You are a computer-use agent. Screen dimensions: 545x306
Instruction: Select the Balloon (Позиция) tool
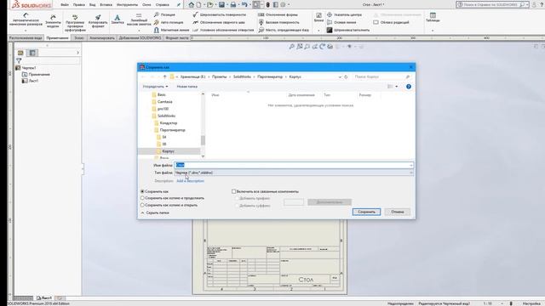(x=164, y=14)
